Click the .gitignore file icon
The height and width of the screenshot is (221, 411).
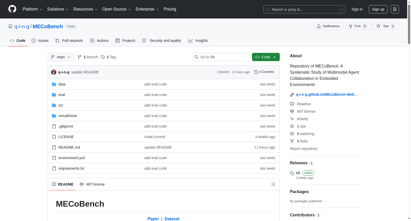54,126
